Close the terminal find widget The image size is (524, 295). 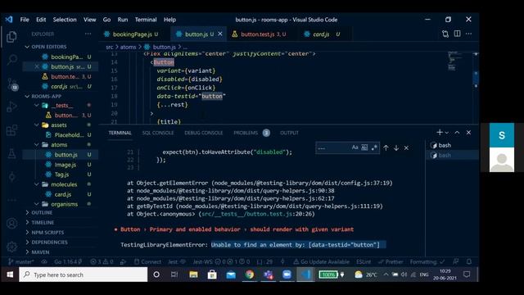[406, 147]
